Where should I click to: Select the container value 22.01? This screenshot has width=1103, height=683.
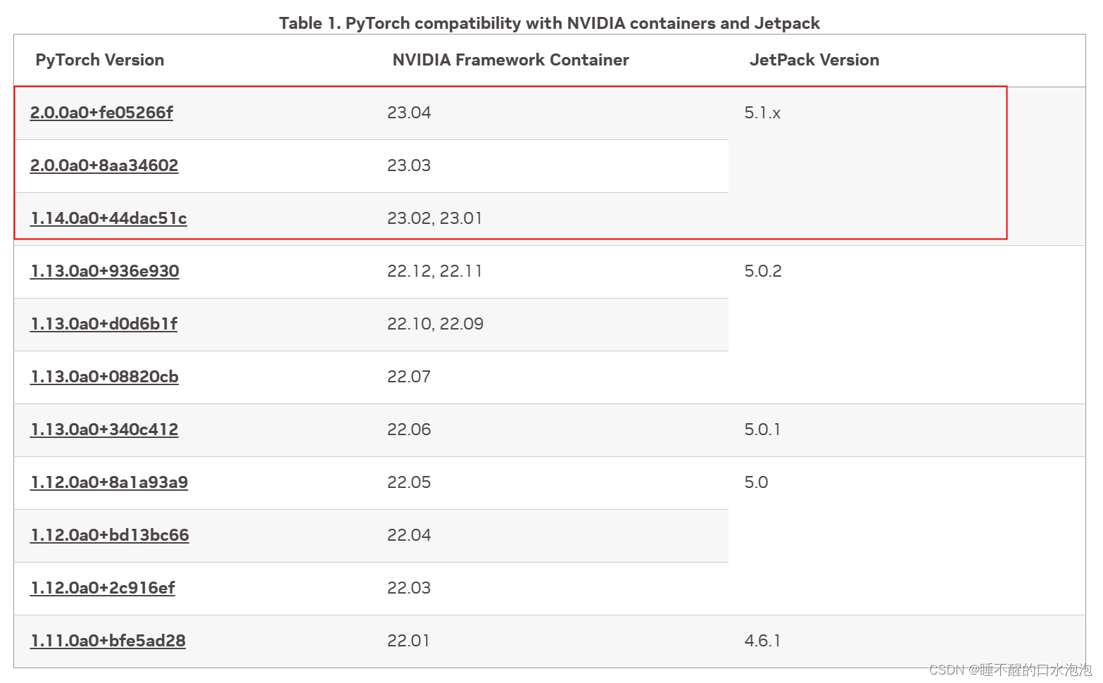point(408,641)
